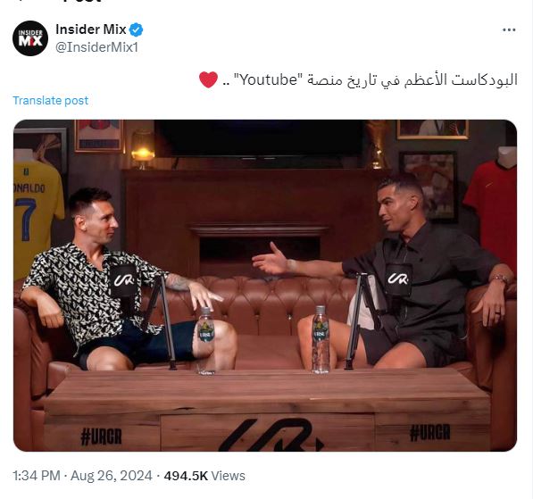
Task: Click the red heart emoji in post
Action: point(208,79)
